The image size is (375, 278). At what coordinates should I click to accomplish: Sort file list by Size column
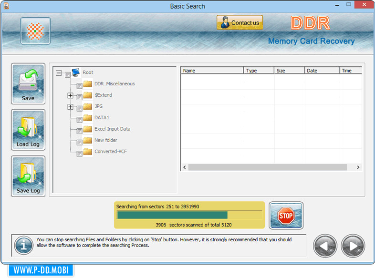click(x=290, y=71)
